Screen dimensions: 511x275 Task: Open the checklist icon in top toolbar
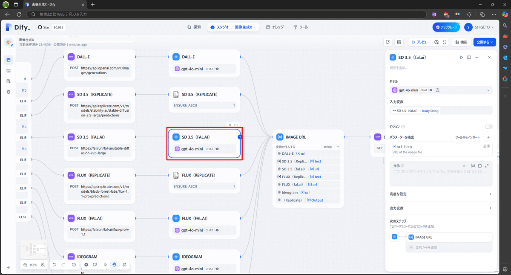(444, 42)
